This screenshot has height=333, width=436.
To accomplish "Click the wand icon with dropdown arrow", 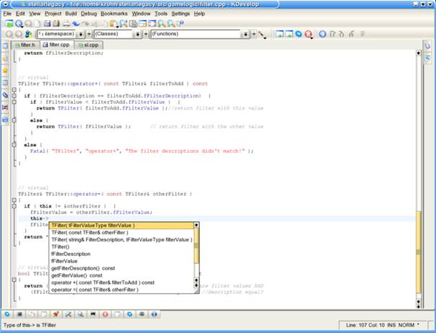I will [x=262, y=35].
